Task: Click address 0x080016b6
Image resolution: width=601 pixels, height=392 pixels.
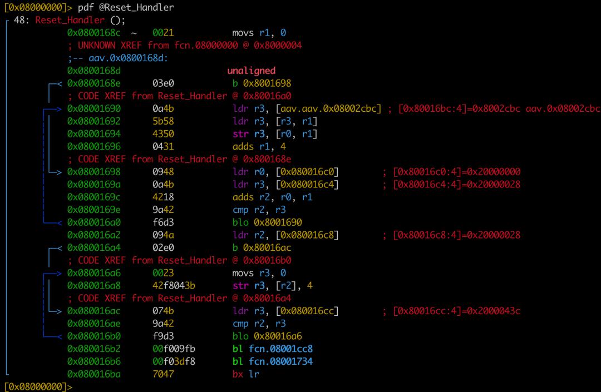Action: pos(93,361)
